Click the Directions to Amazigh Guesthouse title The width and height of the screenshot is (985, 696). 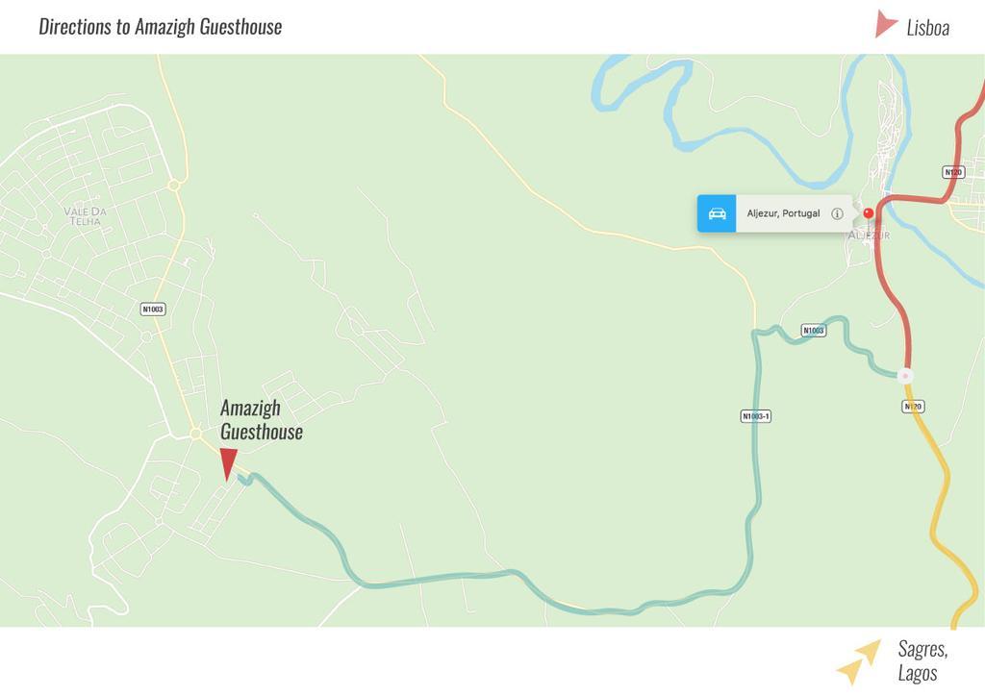pyautogui.click(x=161, y=26)
